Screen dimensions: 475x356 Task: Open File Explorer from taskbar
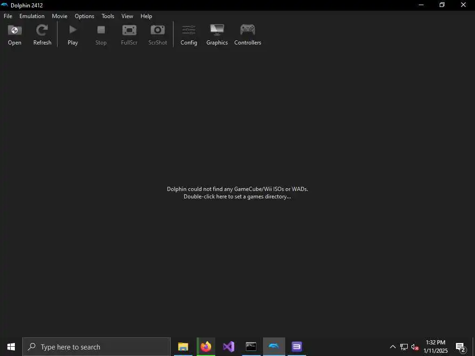[183, 347]
